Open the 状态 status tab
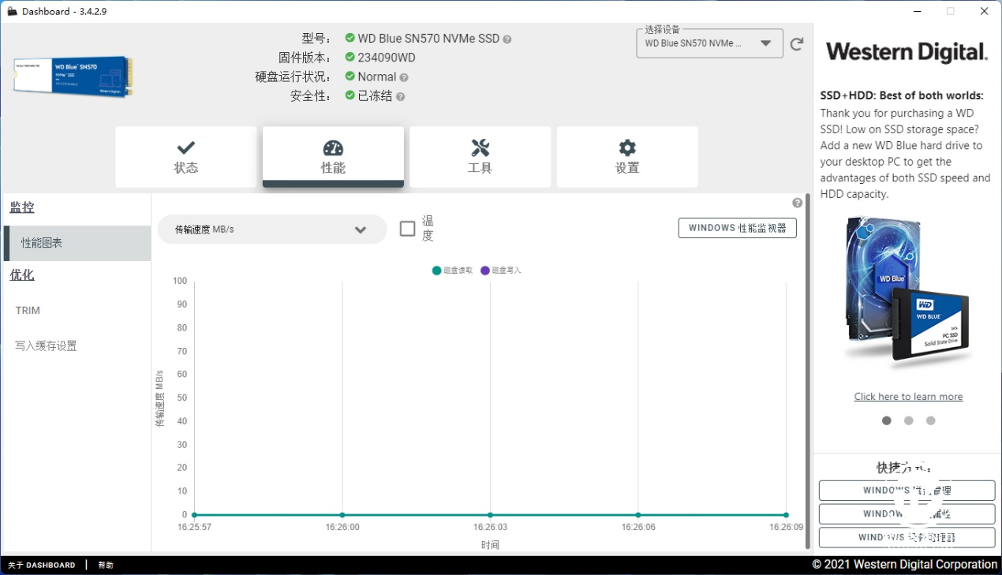This screenshot has width=1002, height=575. [x=186, y=157]
